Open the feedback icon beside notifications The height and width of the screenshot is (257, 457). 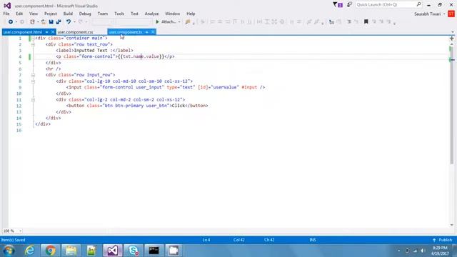point(349,5)
